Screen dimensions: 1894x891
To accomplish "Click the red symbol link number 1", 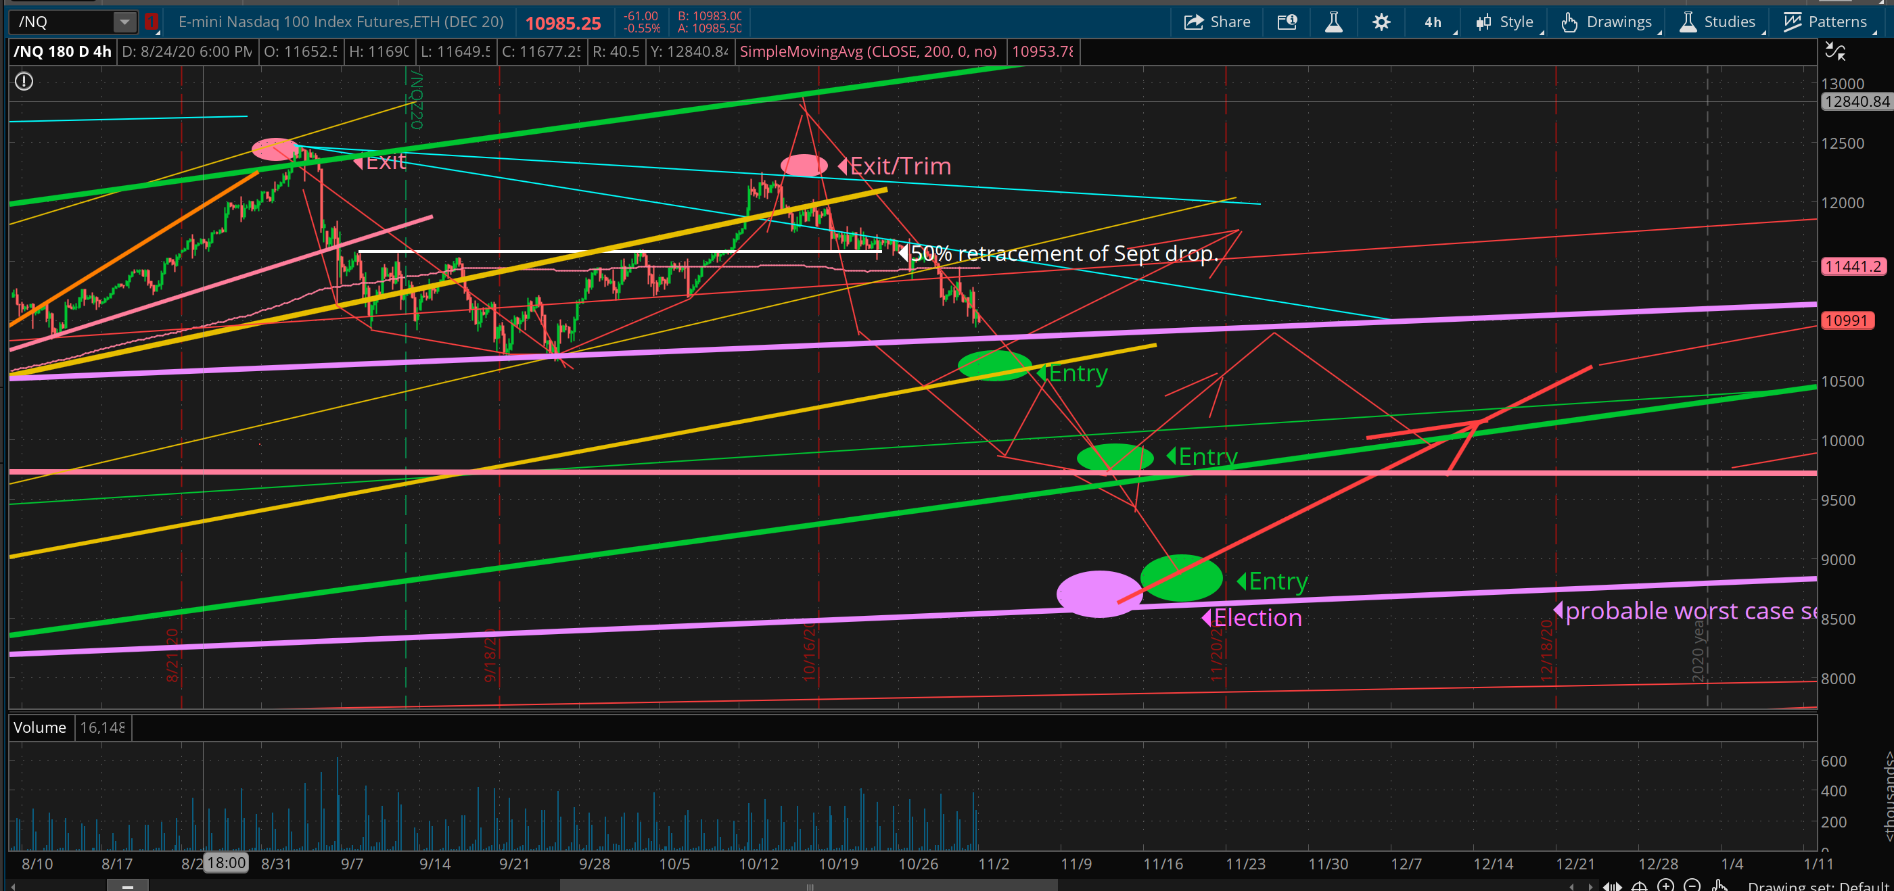I will point(152,22).
